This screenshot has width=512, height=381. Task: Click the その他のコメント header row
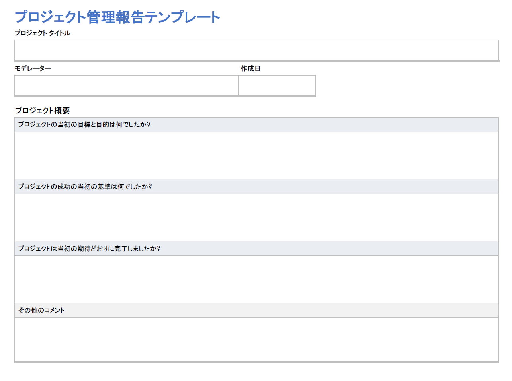click(x=256, y=310)
